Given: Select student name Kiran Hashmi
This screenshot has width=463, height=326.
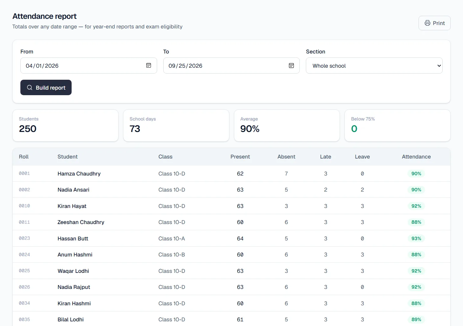Looking at the screenshot, I should click(x=74, y=303).
